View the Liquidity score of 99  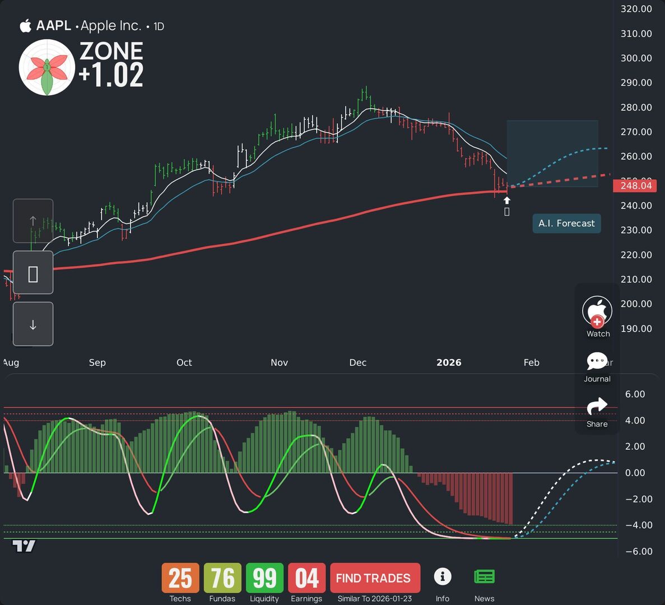click(264, 578)
